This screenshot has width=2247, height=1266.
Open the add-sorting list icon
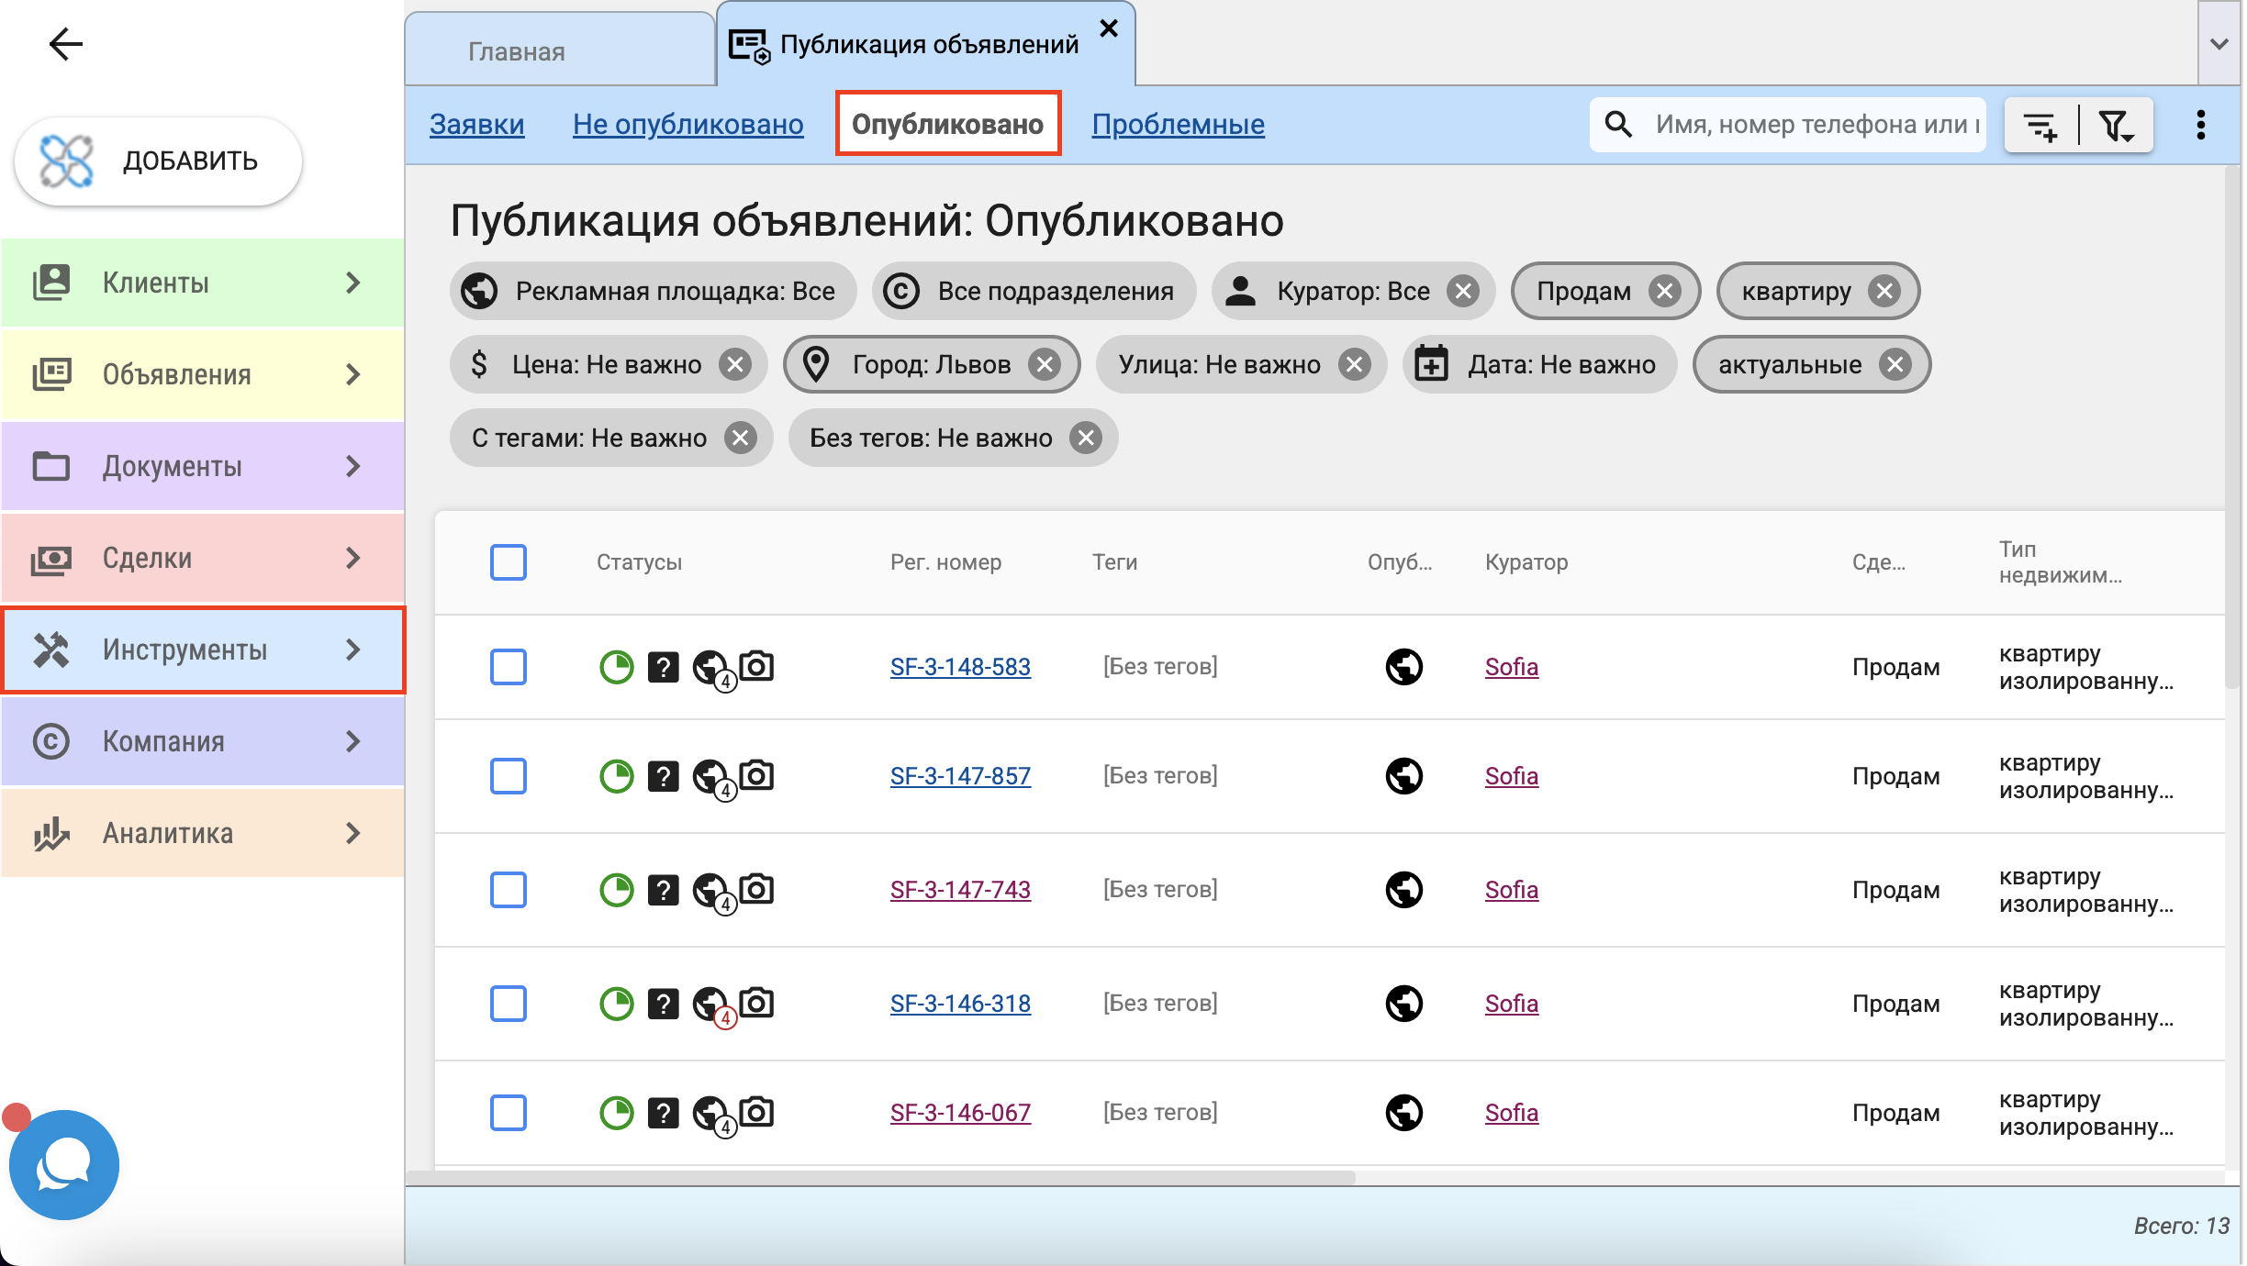click(x=2040, y=125)
